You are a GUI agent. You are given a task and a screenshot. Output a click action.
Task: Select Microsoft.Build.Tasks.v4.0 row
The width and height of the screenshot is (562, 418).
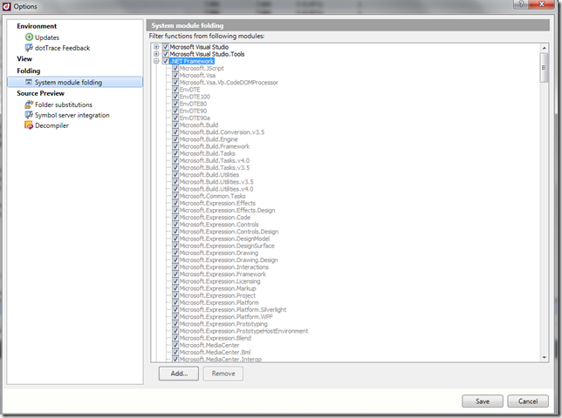click(x=215, y=160)
